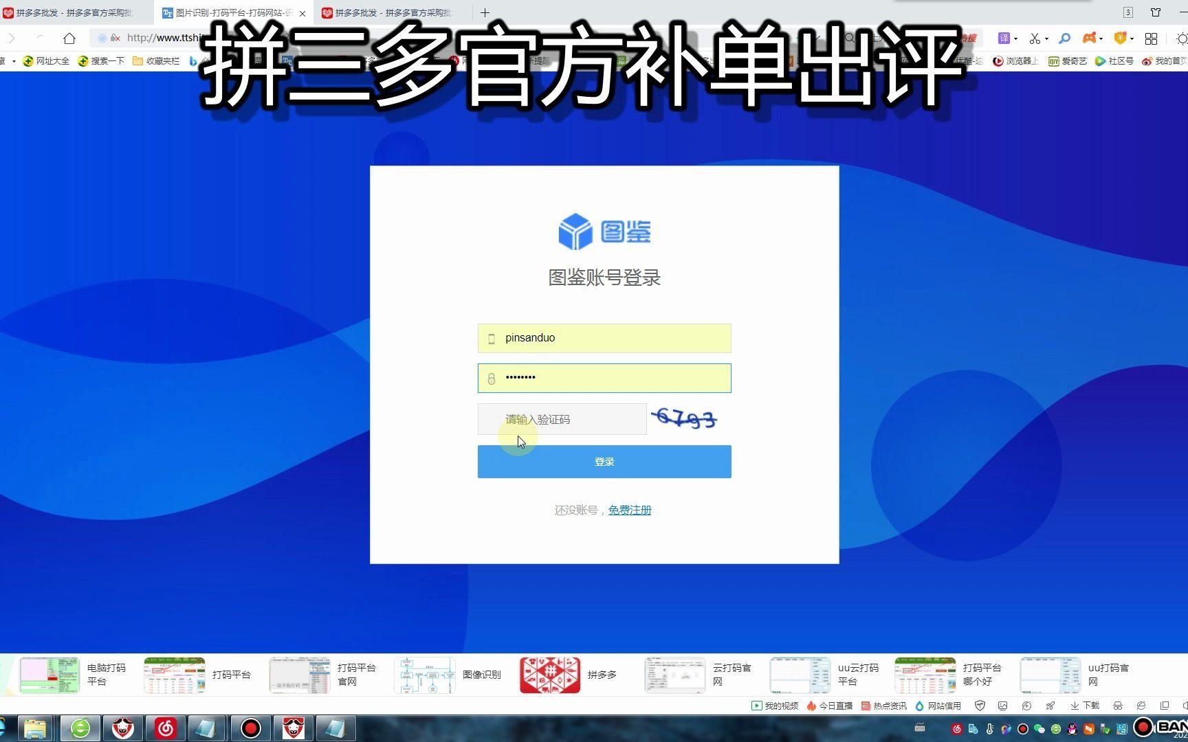This screenshot has width=1188, height=742.
Task: Open the 爱奇艺 bookmark
Action: click(x=1067, y=61)
